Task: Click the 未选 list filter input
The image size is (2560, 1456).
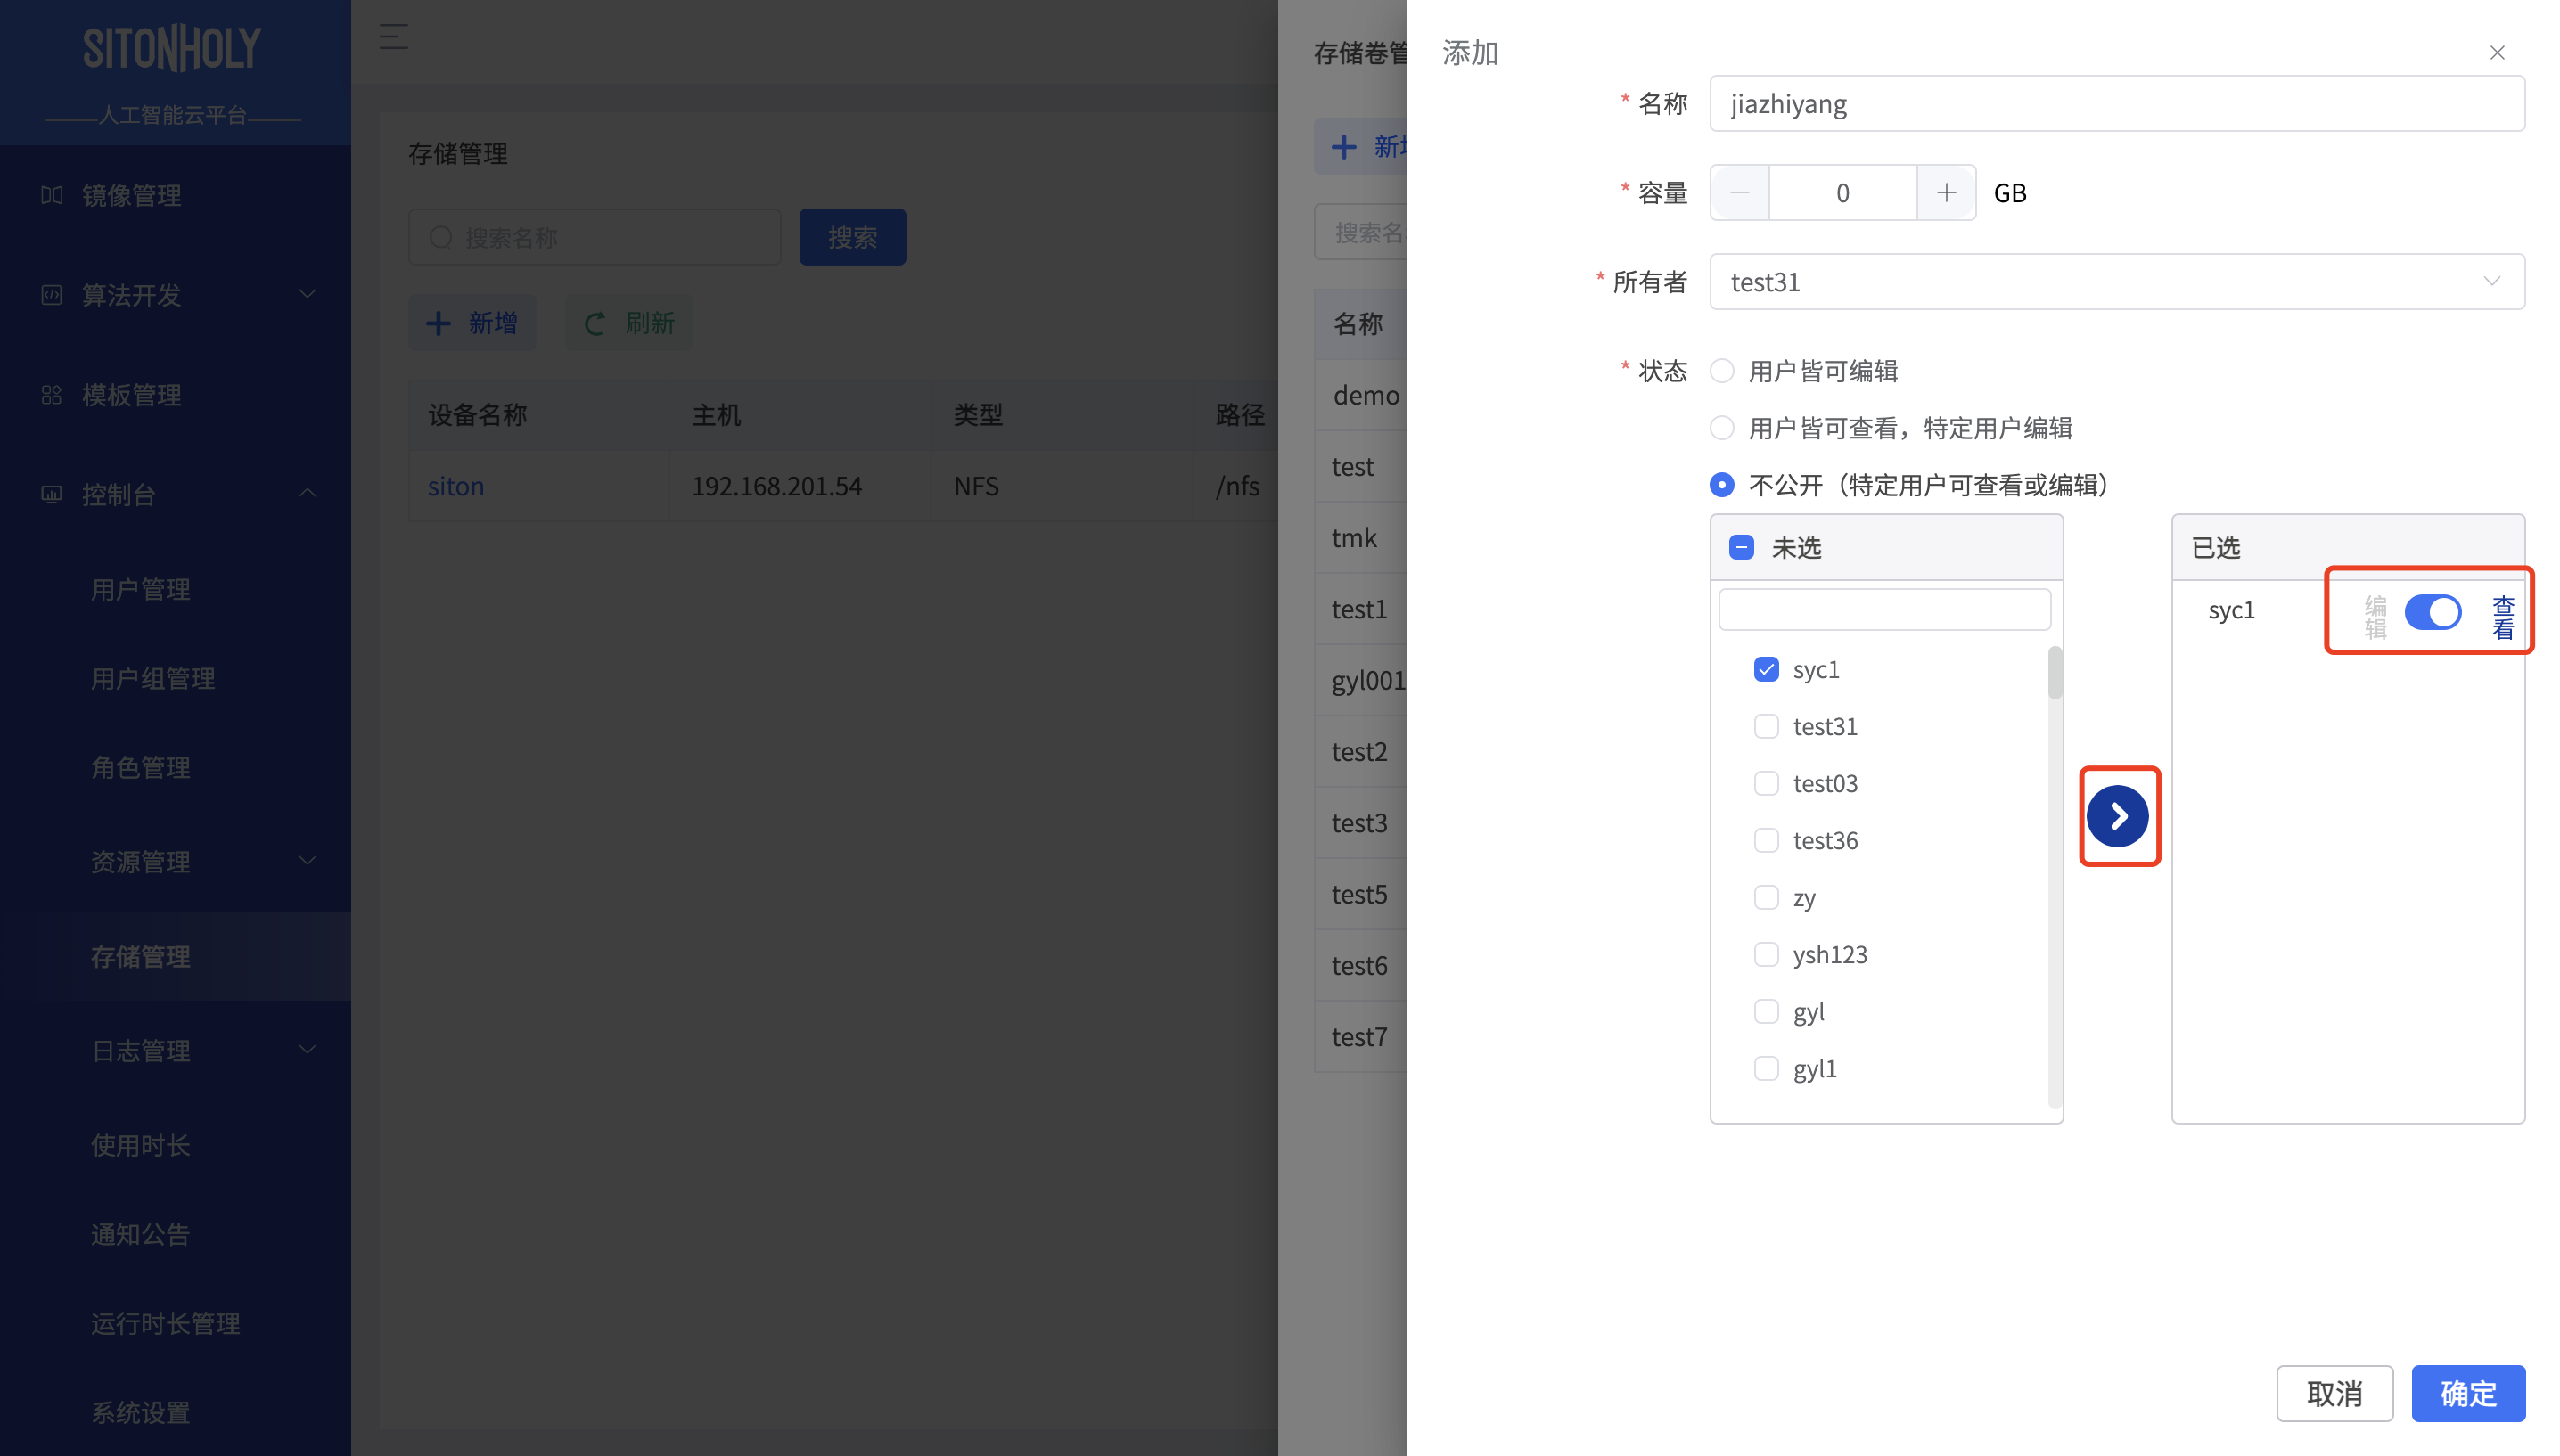Action: [x=1884, y=609]
